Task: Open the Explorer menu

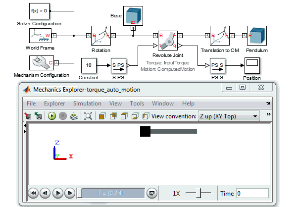Action: pos(54,103)
